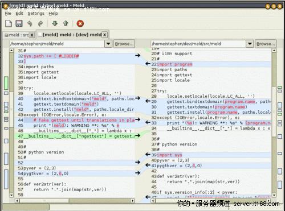Click green marker in left overview bar
285x211 pixels.
pos(6,83)
